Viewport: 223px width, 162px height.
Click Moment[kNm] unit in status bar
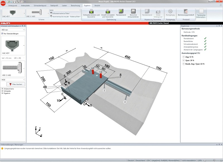[174, 160]
